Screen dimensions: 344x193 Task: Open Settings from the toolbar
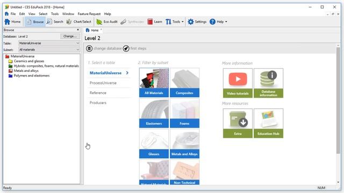[197, 21]
